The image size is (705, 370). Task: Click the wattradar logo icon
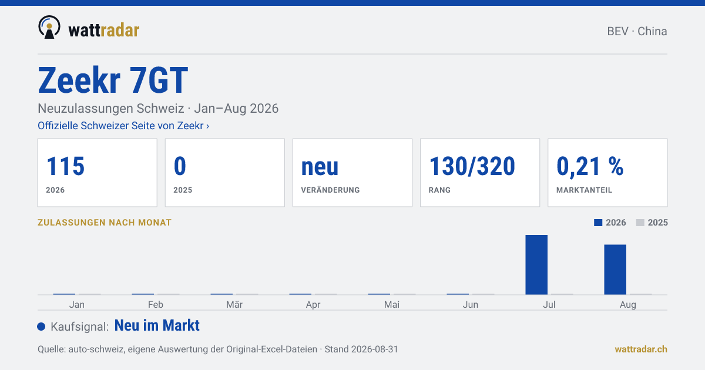tap(49, 28)
